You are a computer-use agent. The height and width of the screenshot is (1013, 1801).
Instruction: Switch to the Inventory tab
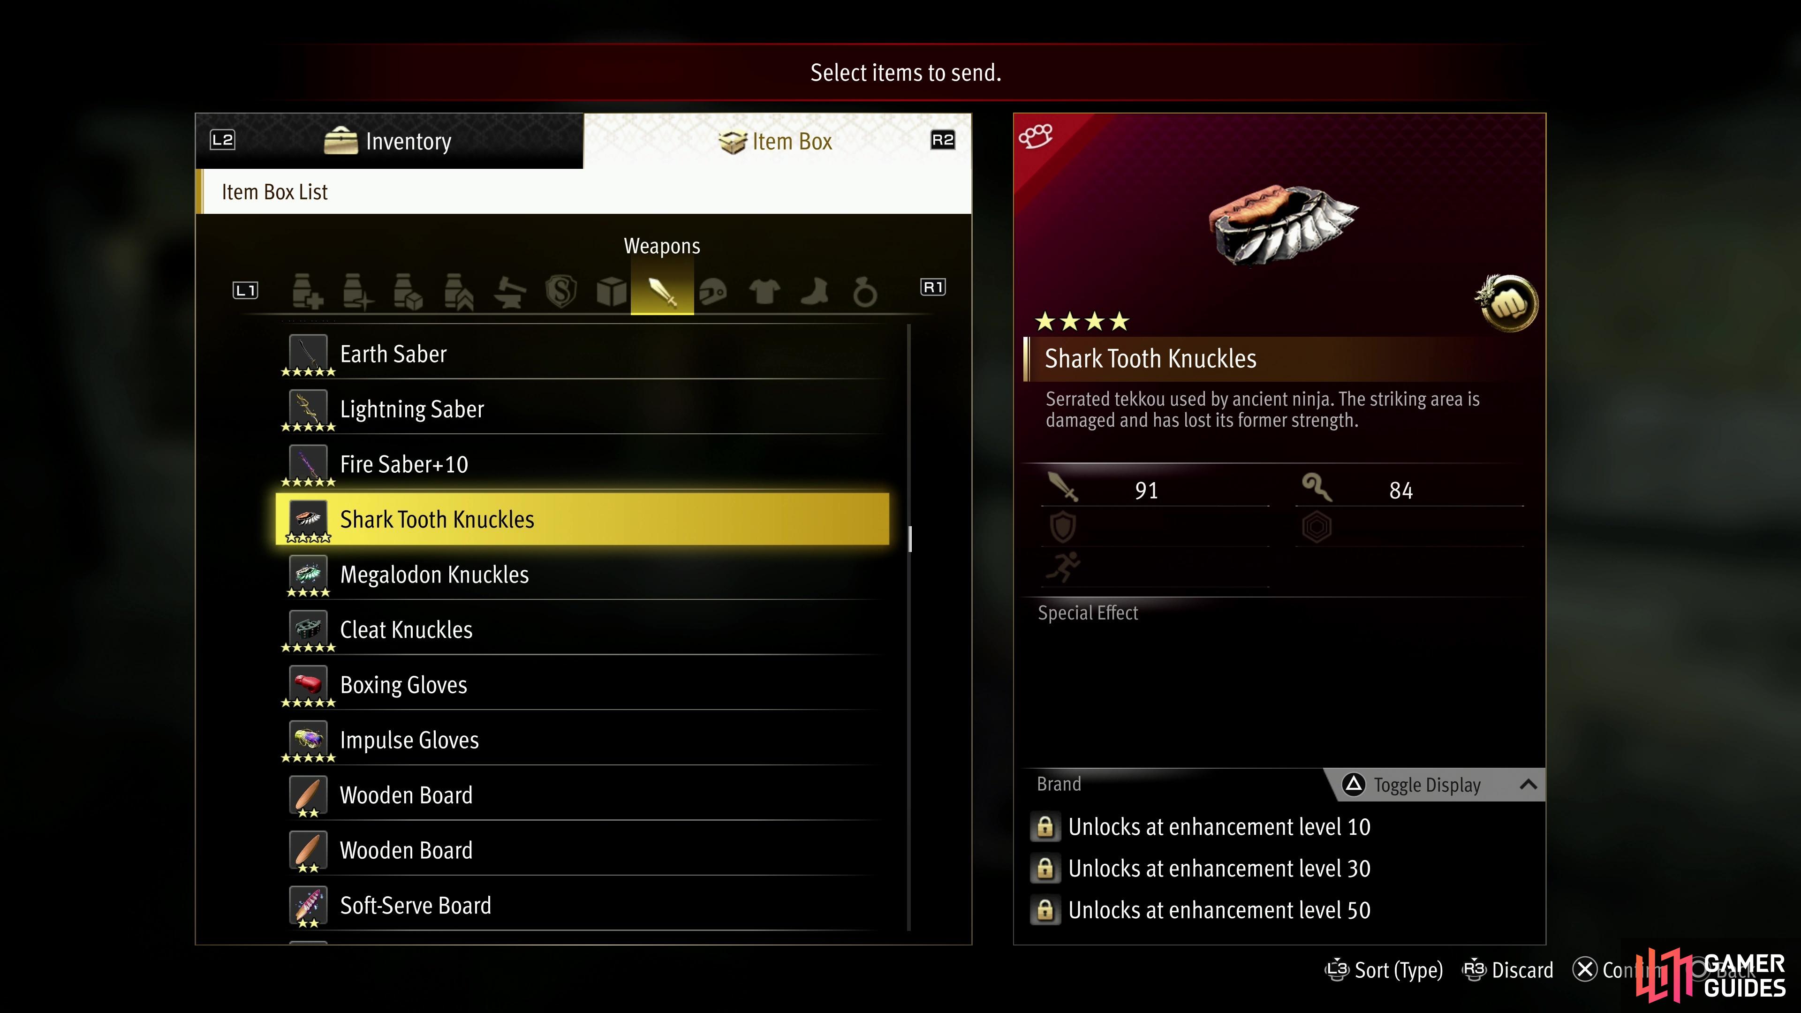[389, 141]
